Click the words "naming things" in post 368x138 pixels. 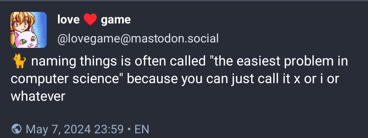(x=64, y=62)
